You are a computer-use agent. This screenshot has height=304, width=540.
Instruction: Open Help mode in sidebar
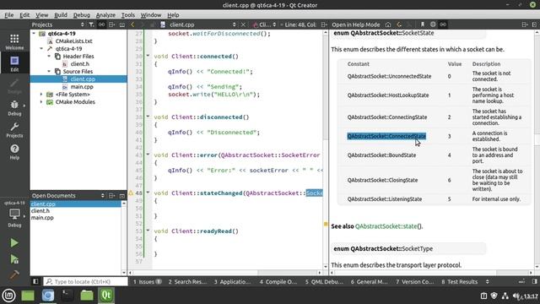[x=14, y=152]
